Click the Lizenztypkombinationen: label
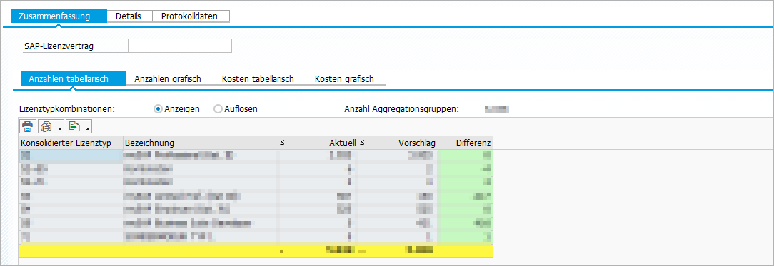This screenshot has width=774, height=266. click(x=67, y=109)
